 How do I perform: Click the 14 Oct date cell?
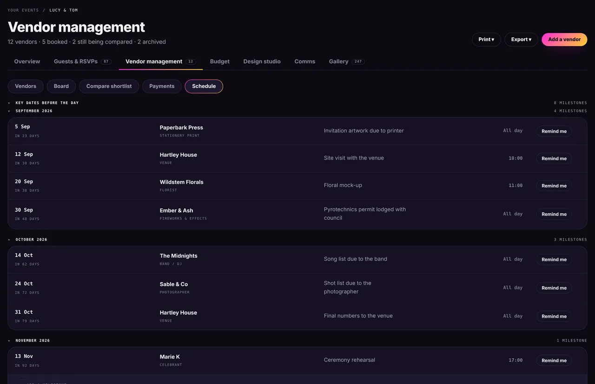click(27, 259)
